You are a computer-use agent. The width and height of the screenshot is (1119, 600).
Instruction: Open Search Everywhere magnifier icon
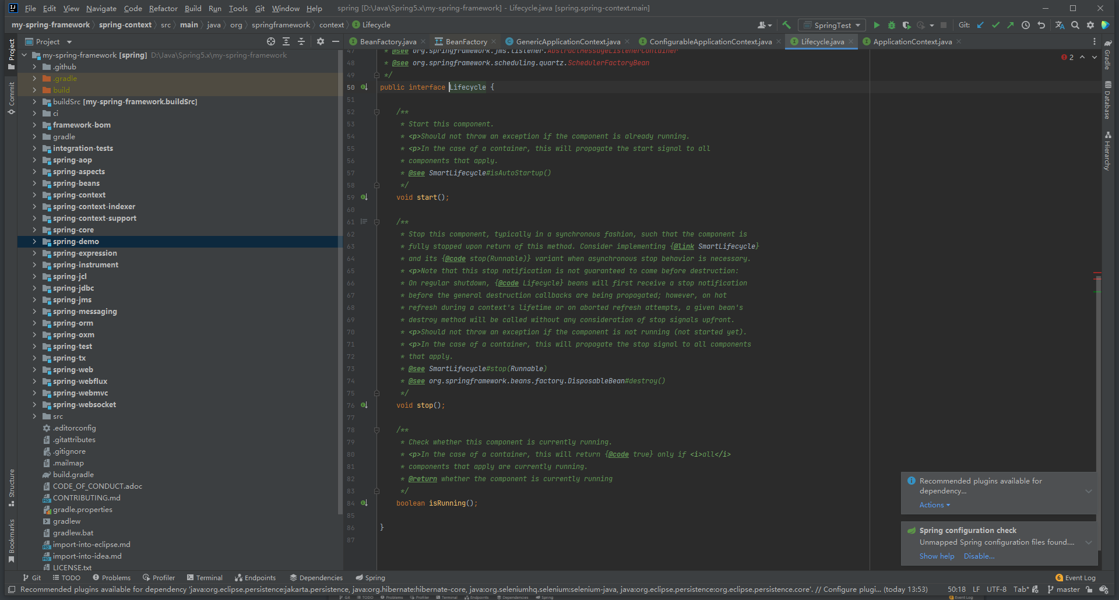click(x=1075, y=25)
